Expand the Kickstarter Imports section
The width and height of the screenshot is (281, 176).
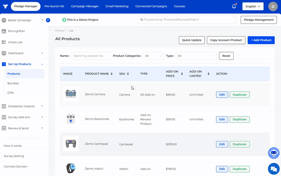click(22, 106)
